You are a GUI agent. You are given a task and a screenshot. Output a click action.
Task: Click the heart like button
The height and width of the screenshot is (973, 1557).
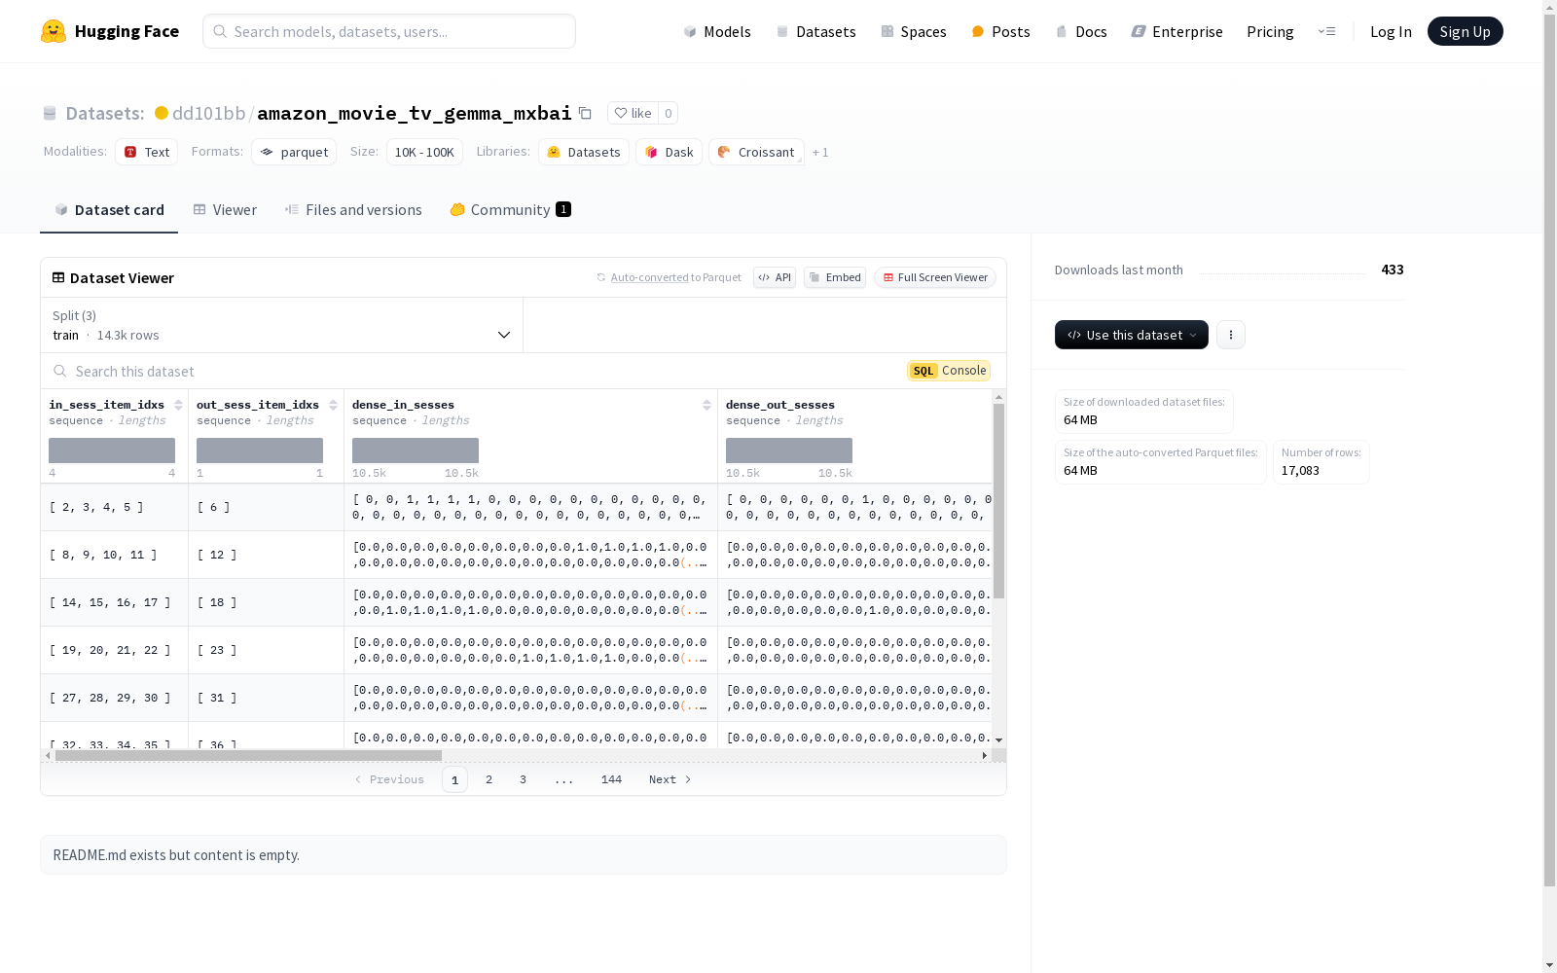(x=633, y=113)
